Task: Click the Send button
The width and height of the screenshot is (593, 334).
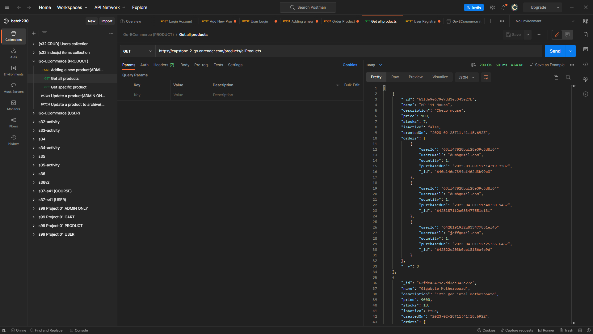Action: pyautogui.click(x=555, y=51)
